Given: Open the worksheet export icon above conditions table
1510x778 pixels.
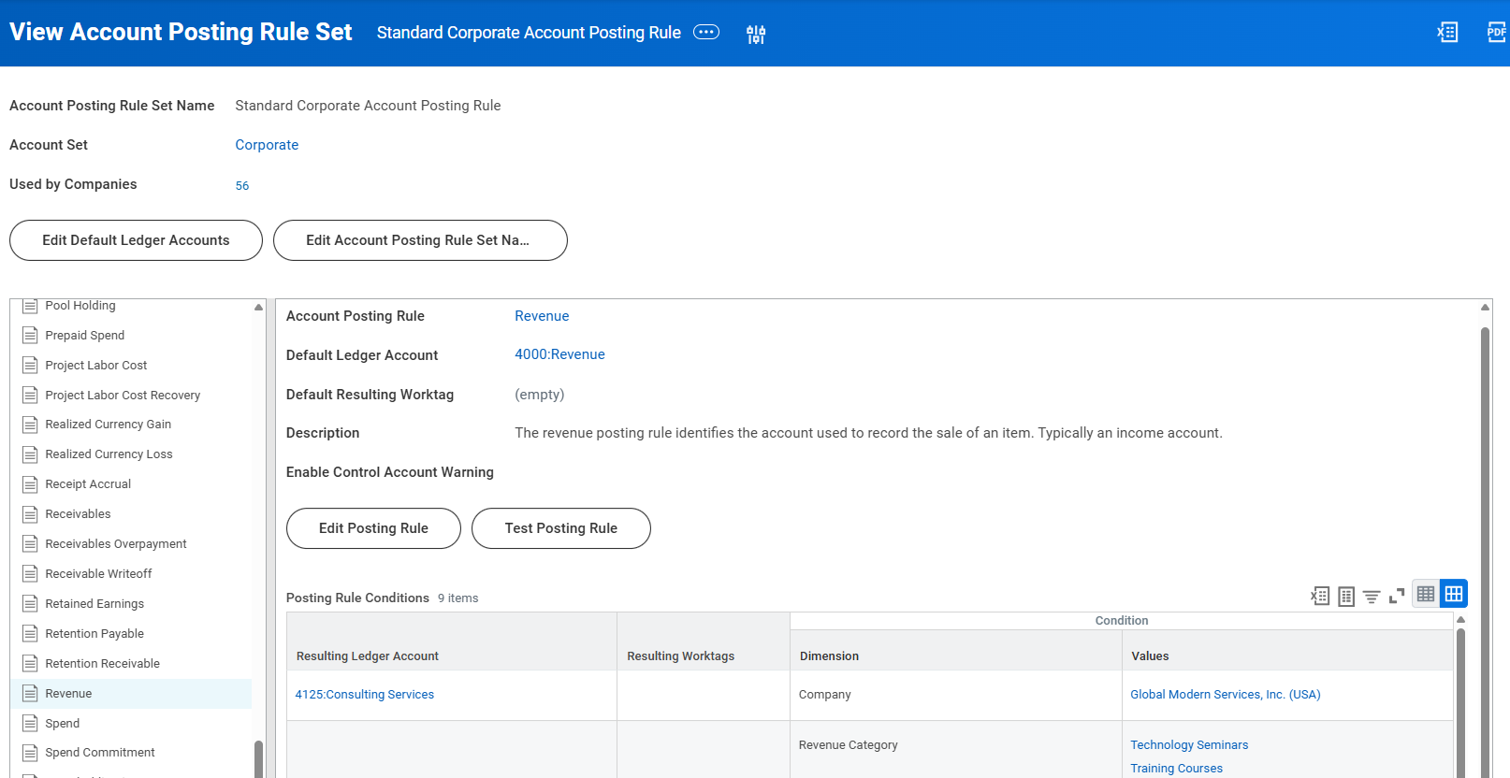Looking at the screenshot, I should pyautogui.click(x=1346, y=596).
